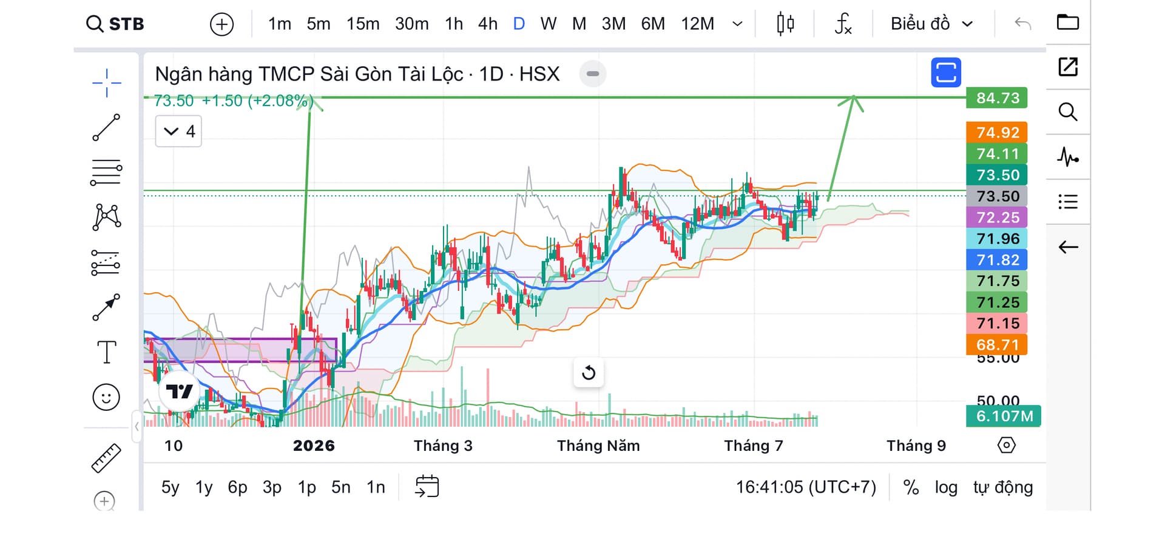The height and width of the screenshot is (537, 1165).
Task: Select the crosshair cursor tool
Action: 107,82
